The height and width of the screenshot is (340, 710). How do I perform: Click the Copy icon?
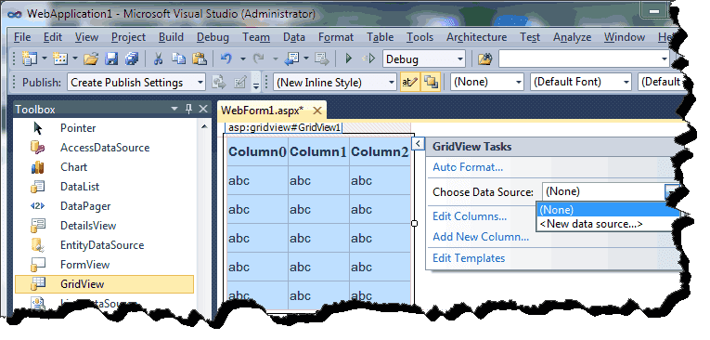point(179,59)
